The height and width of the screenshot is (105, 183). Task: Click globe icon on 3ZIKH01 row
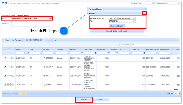pos(11,85)
